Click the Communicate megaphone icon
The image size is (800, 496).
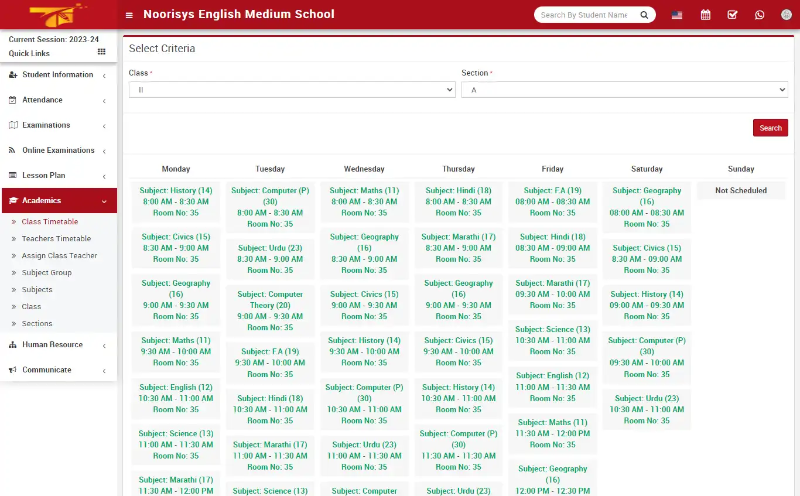12,370
